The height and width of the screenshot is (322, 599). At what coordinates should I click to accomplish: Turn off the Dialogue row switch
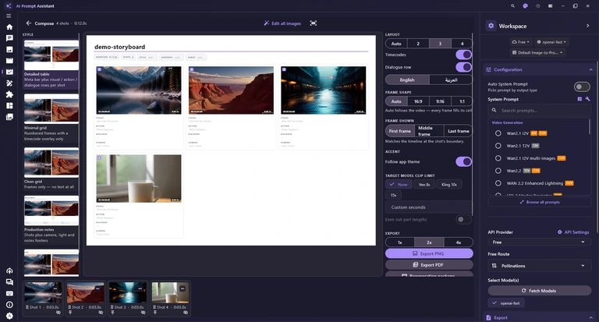tap(464, 67)
